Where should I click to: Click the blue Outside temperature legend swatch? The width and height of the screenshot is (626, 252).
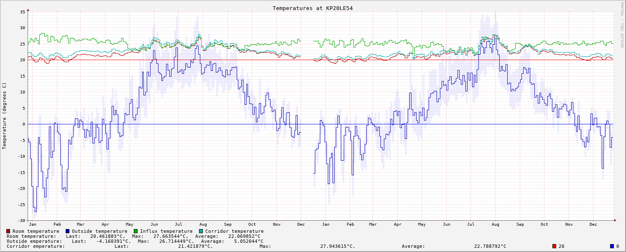point(68,231)
